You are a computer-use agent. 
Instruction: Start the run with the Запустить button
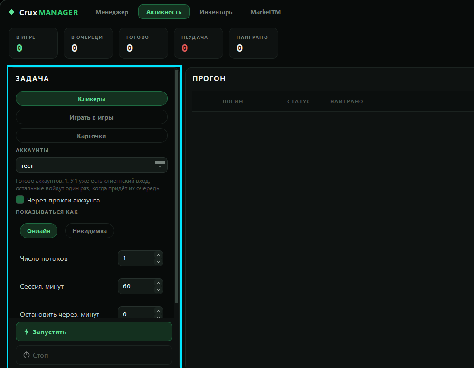94,332
